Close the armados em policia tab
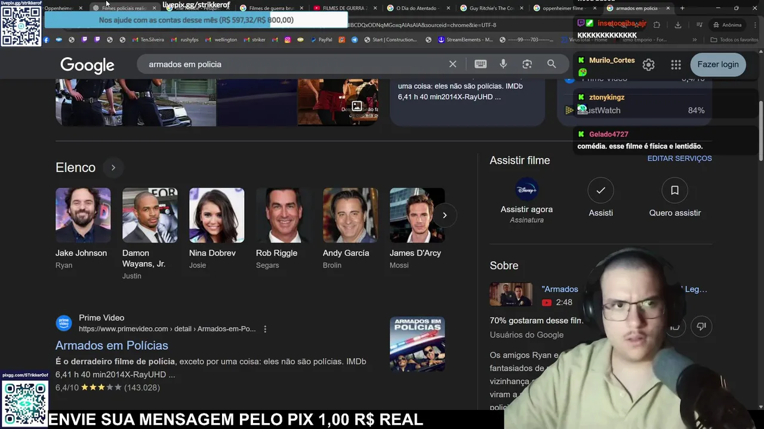 (x=668, y=8)
